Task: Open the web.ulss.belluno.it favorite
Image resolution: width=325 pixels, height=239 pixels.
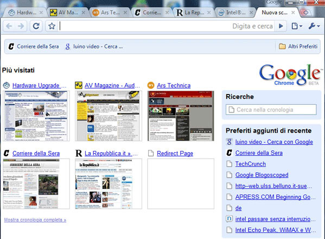Action: click(x=273, y=186)
